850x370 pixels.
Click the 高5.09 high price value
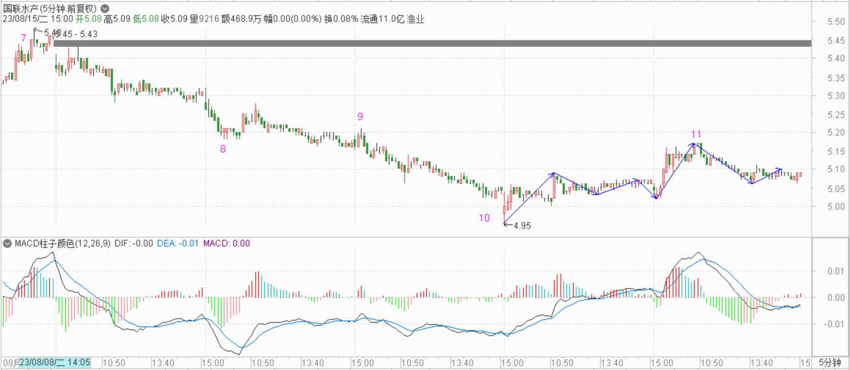(x=117, y=19)
